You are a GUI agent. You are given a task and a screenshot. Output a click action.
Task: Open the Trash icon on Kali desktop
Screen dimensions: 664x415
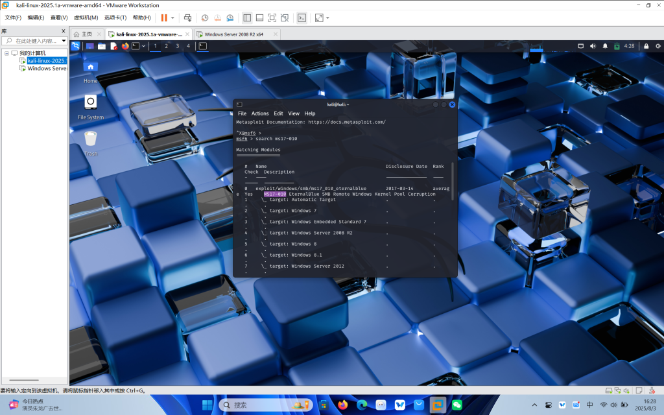click(91, 139)
